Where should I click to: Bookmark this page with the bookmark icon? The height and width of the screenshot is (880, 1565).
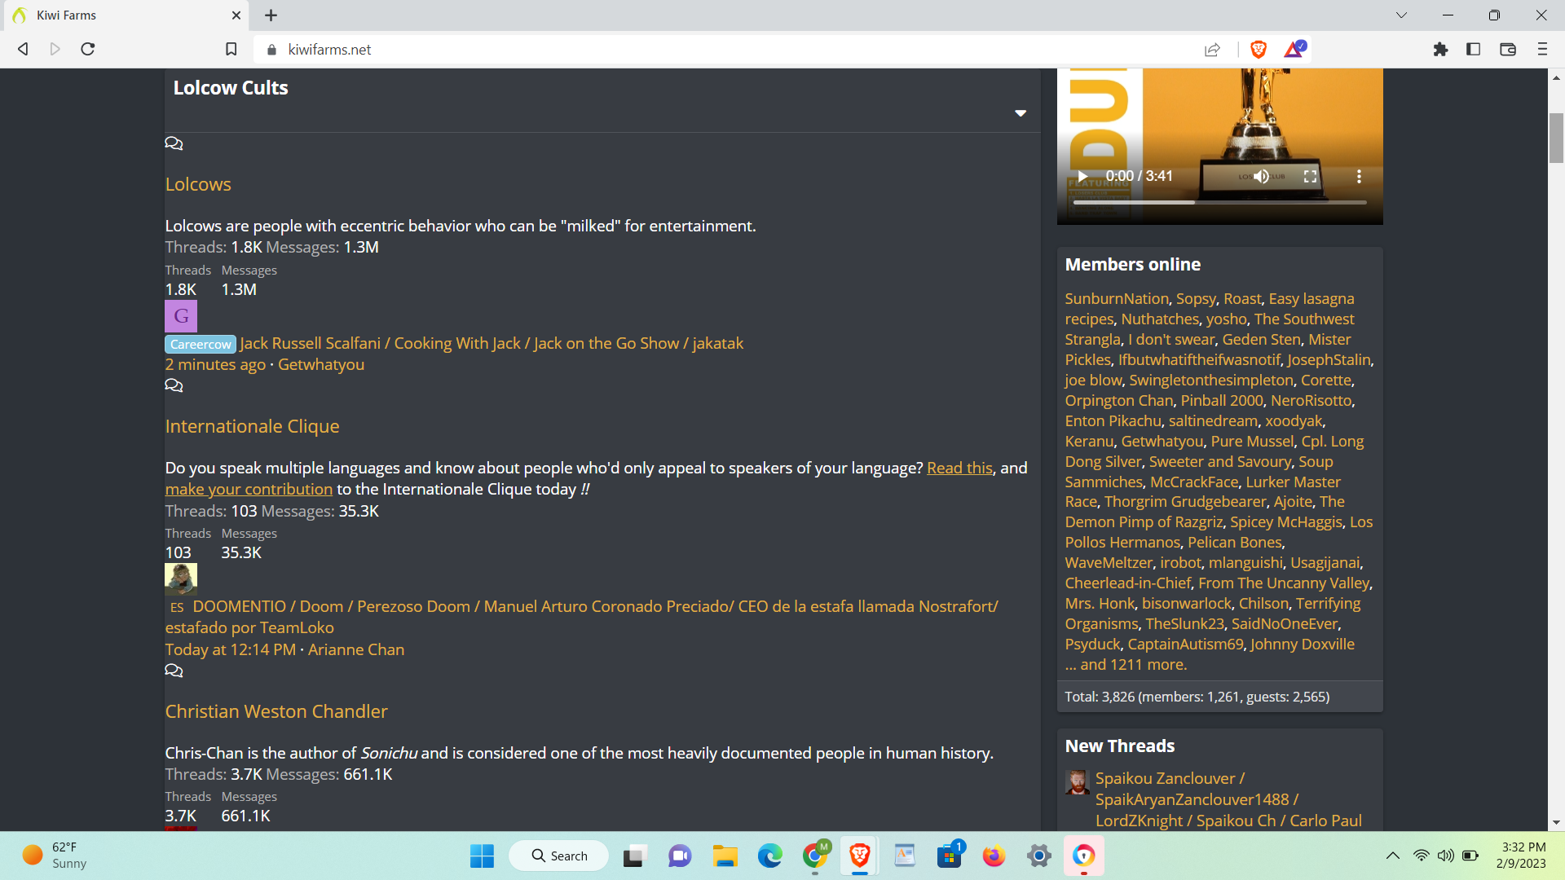tap(231, 50)
